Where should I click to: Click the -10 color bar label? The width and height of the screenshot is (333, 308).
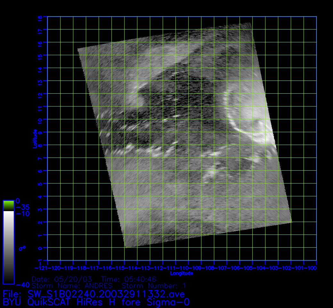click(22, 213)
